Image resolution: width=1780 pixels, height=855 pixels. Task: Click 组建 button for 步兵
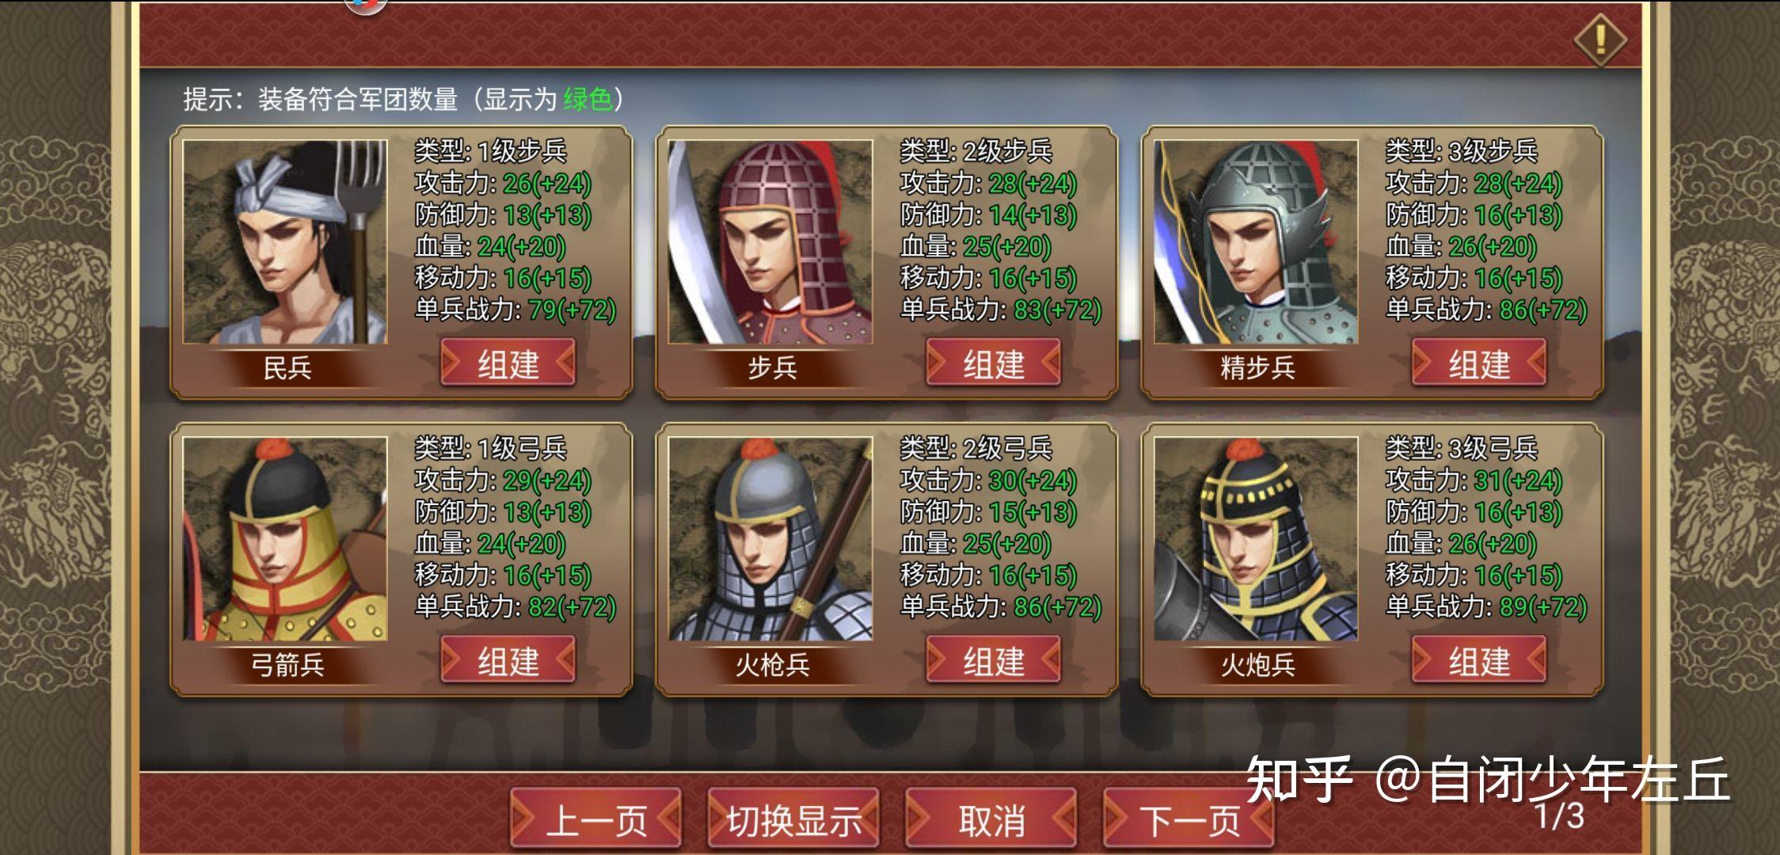click(994, 364)
